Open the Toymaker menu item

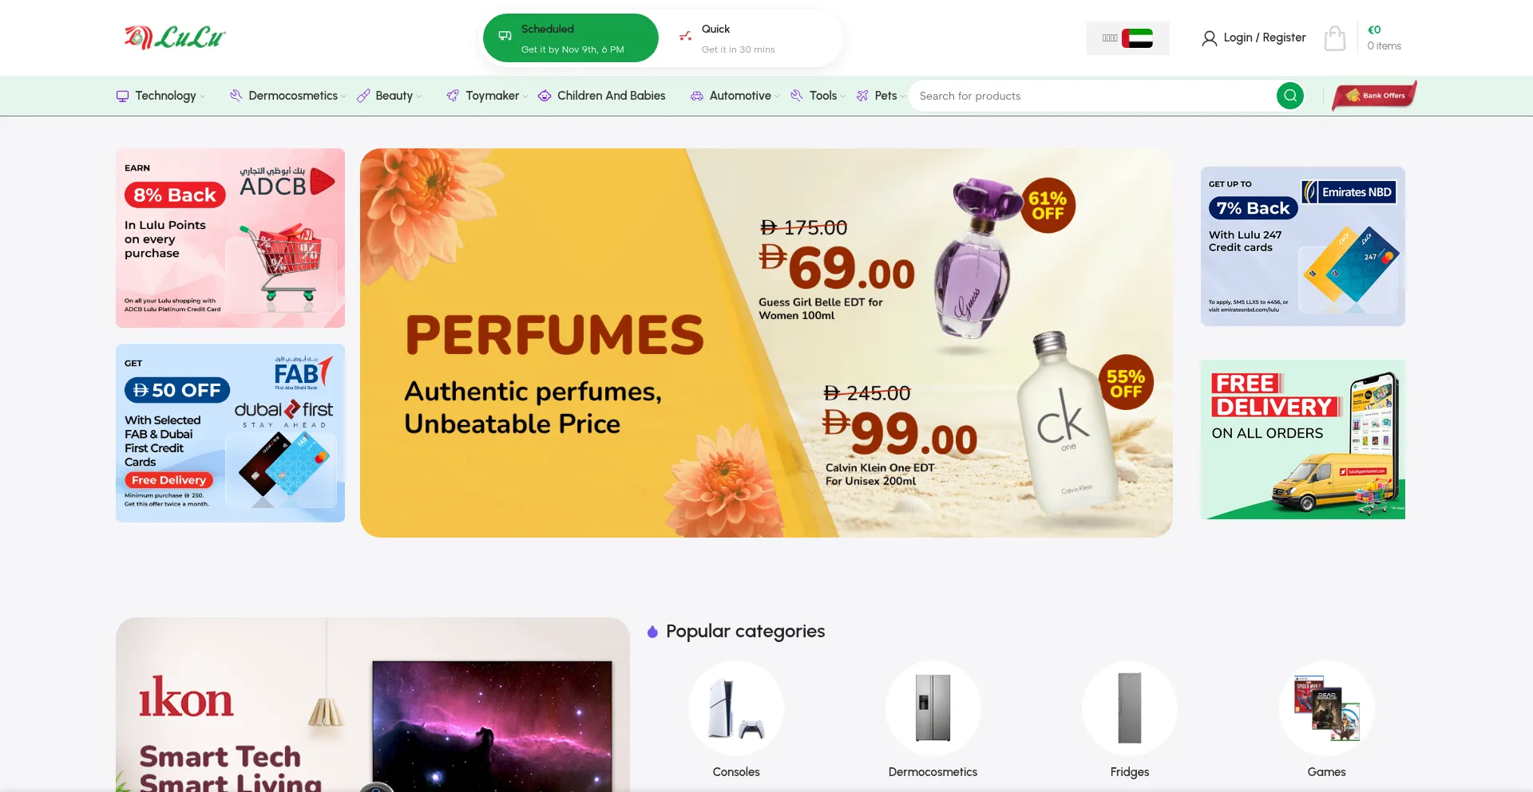point(487,96)
